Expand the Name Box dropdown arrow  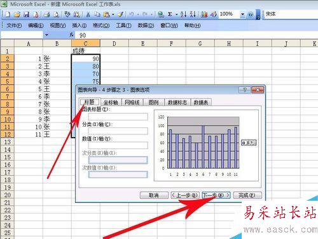46,35
